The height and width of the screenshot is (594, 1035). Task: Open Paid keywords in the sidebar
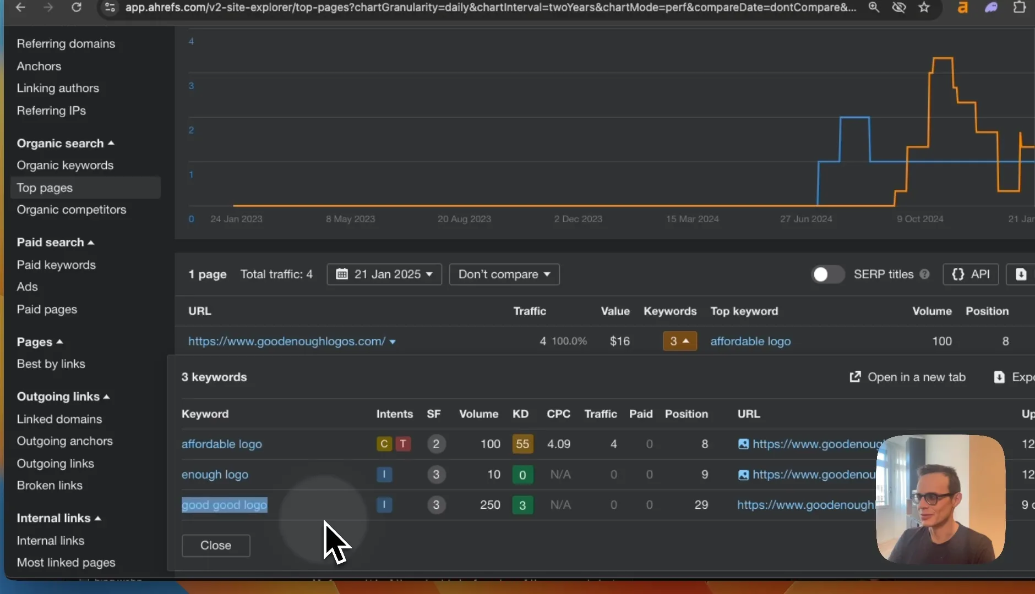tap(56, 265)
